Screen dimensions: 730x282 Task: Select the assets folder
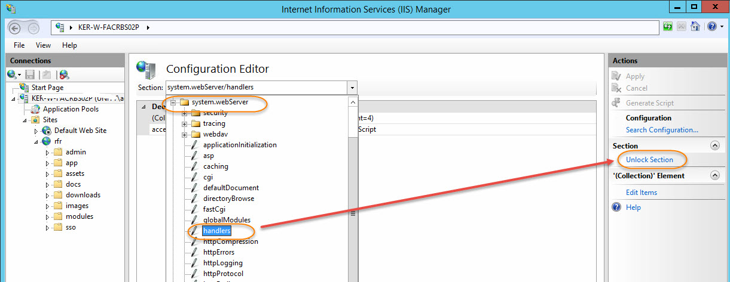75,173
